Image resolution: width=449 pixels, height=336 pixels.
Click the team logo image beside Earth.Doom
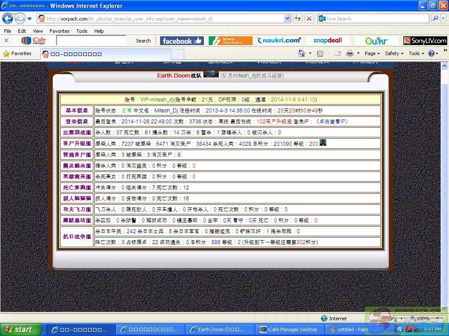(x=211, y=74)
